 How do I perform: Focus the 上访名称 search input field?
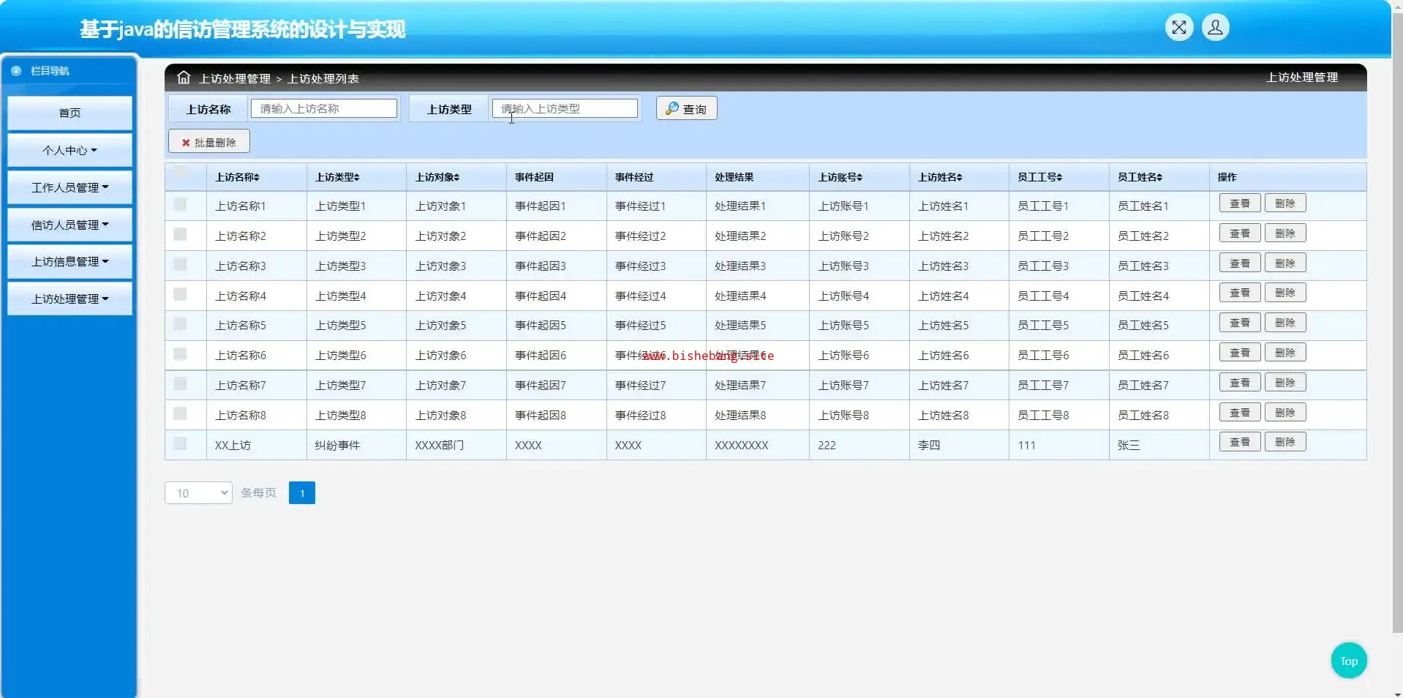(323, 109)
